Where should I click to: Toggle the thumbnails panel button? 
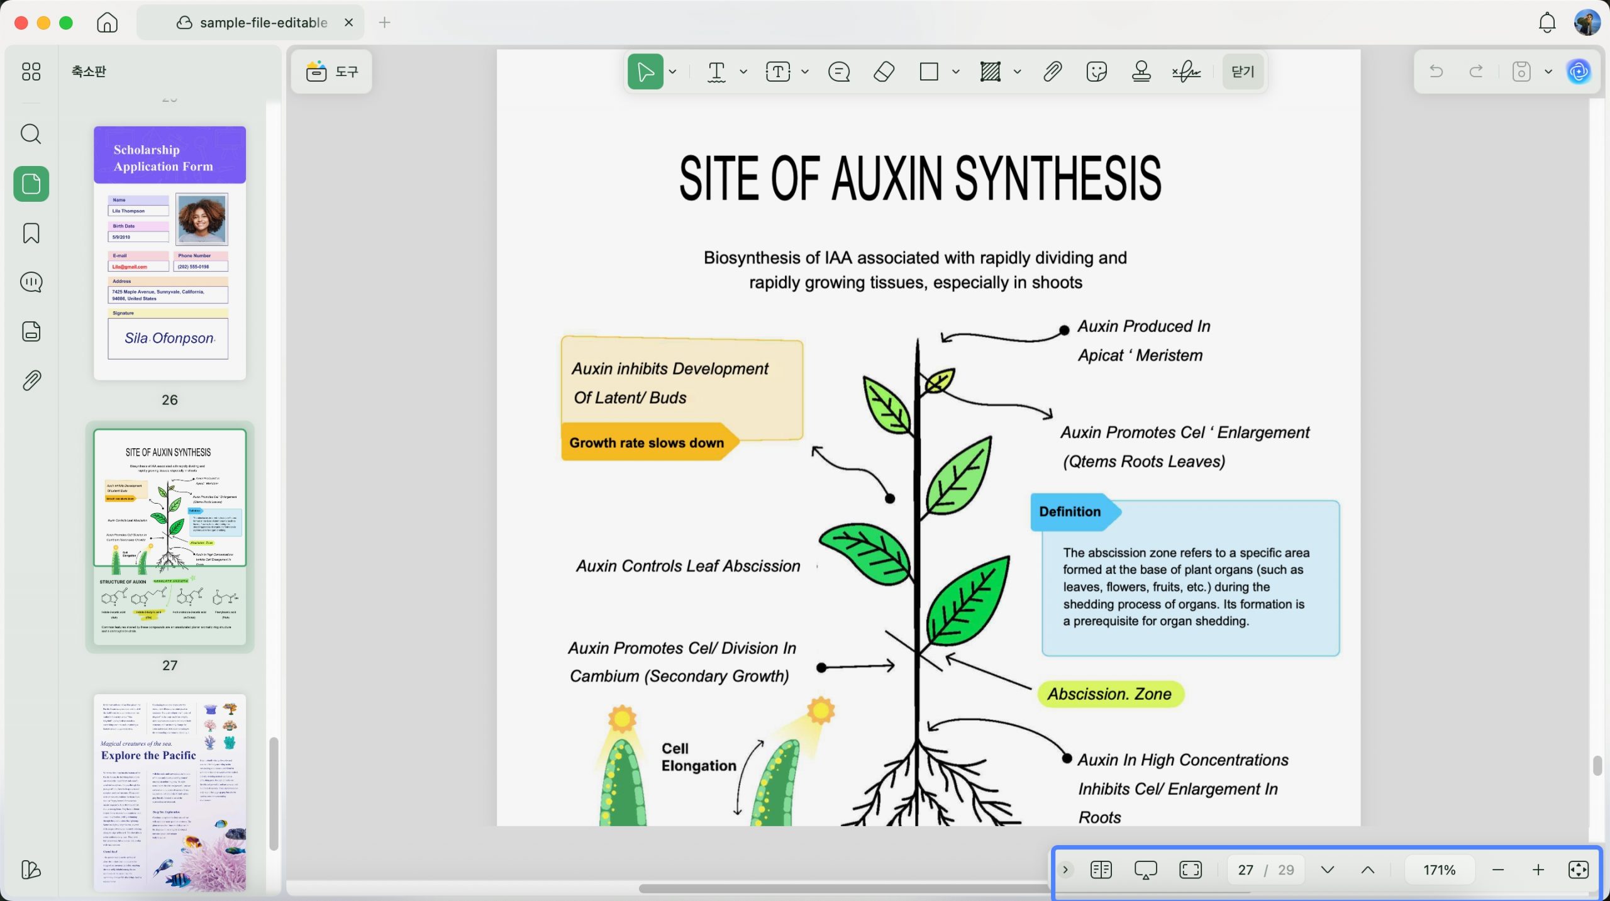[31, 184]
